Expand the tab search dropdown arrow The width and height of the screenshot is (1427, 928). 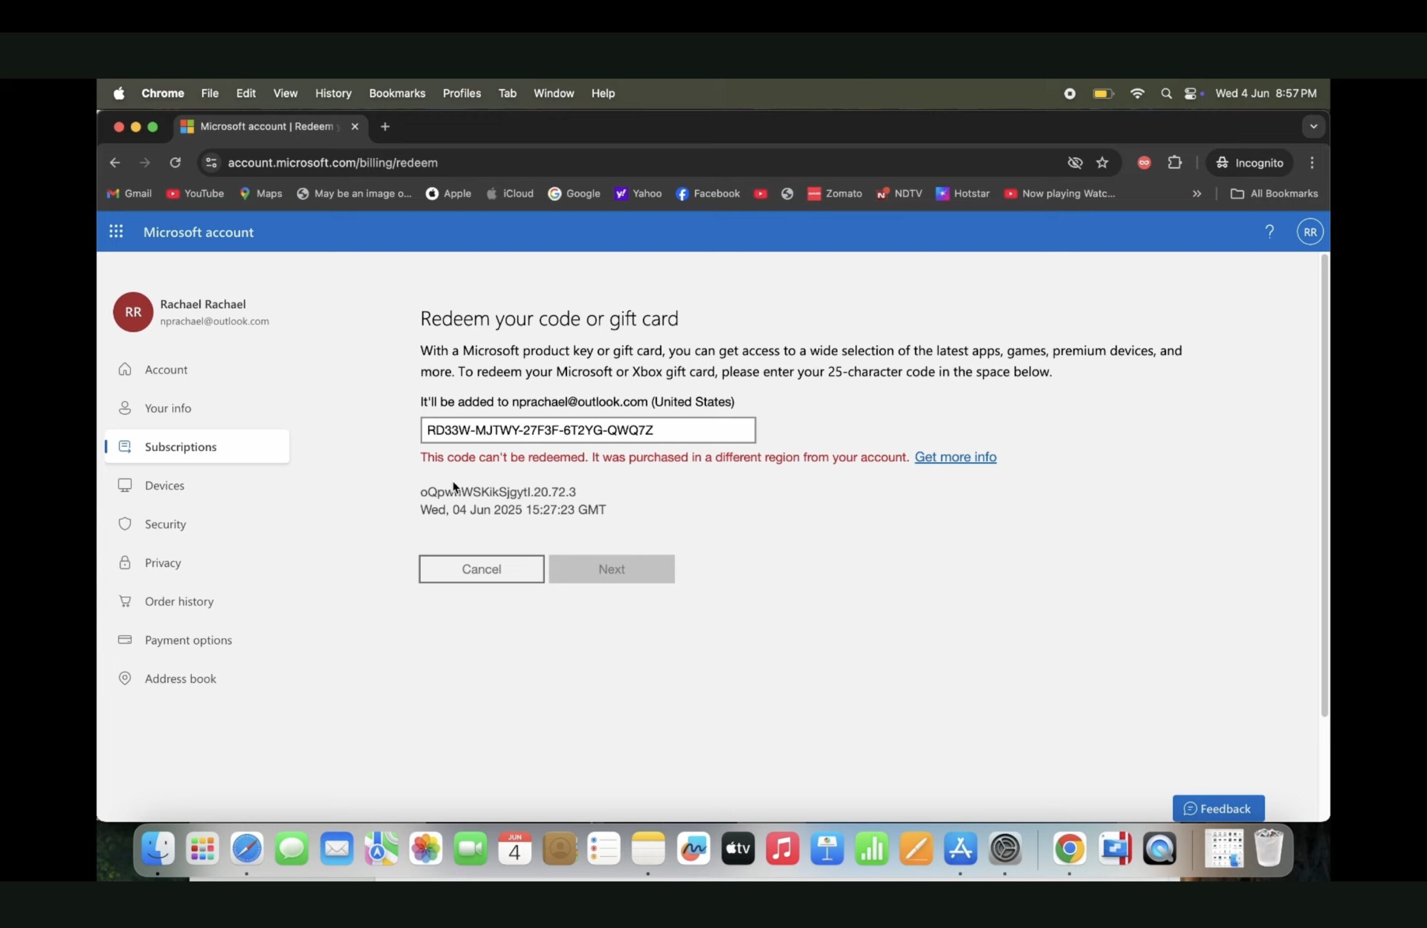pyautogui.click(x=1313, y=127)
